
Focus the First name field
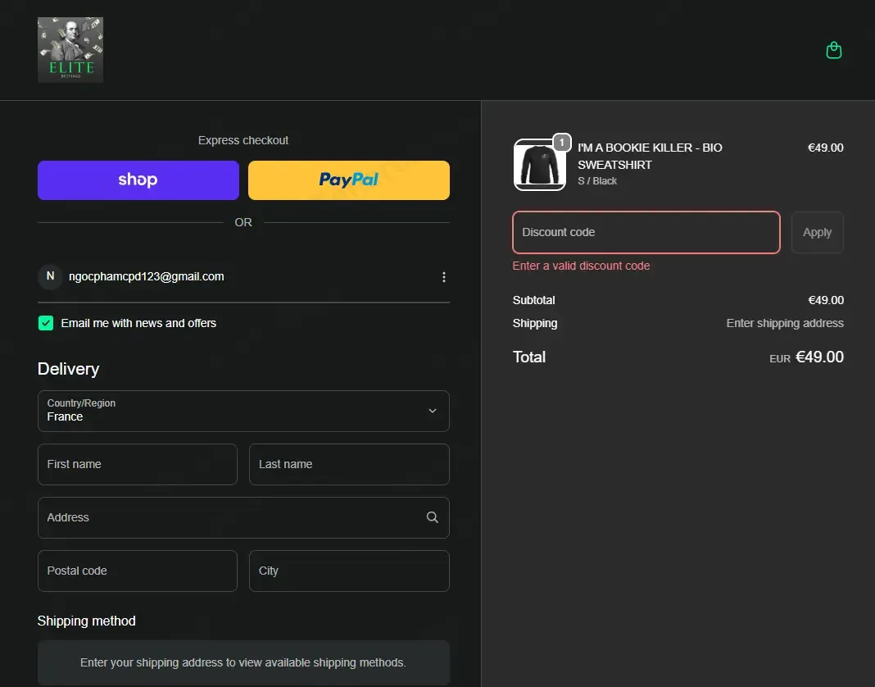138,464
